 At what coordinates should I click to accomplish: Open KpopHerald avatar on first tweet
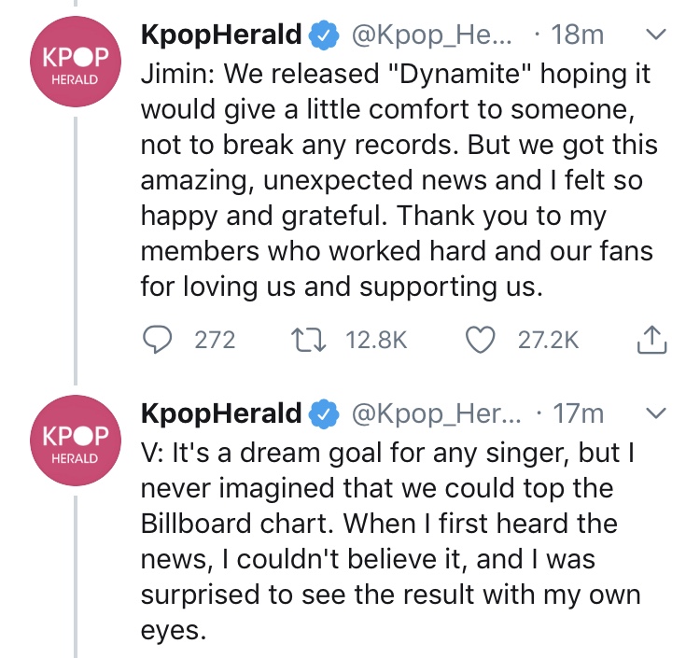coord(76,62)
